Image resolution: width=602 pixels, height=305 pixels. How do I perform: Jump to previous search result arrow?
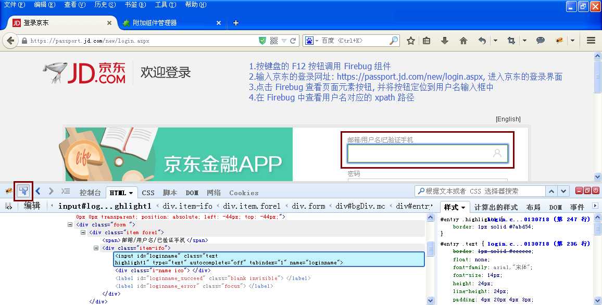[551, 191]
